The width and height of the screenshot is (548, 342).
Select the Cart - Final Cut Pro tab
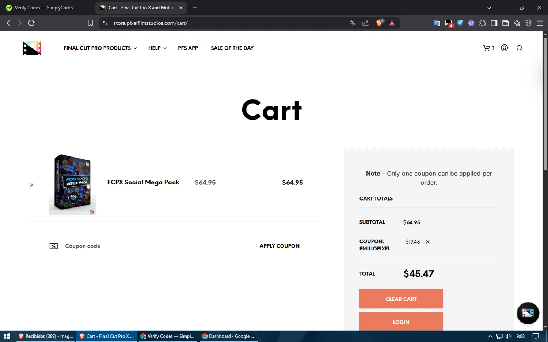(x=141, y=8)
